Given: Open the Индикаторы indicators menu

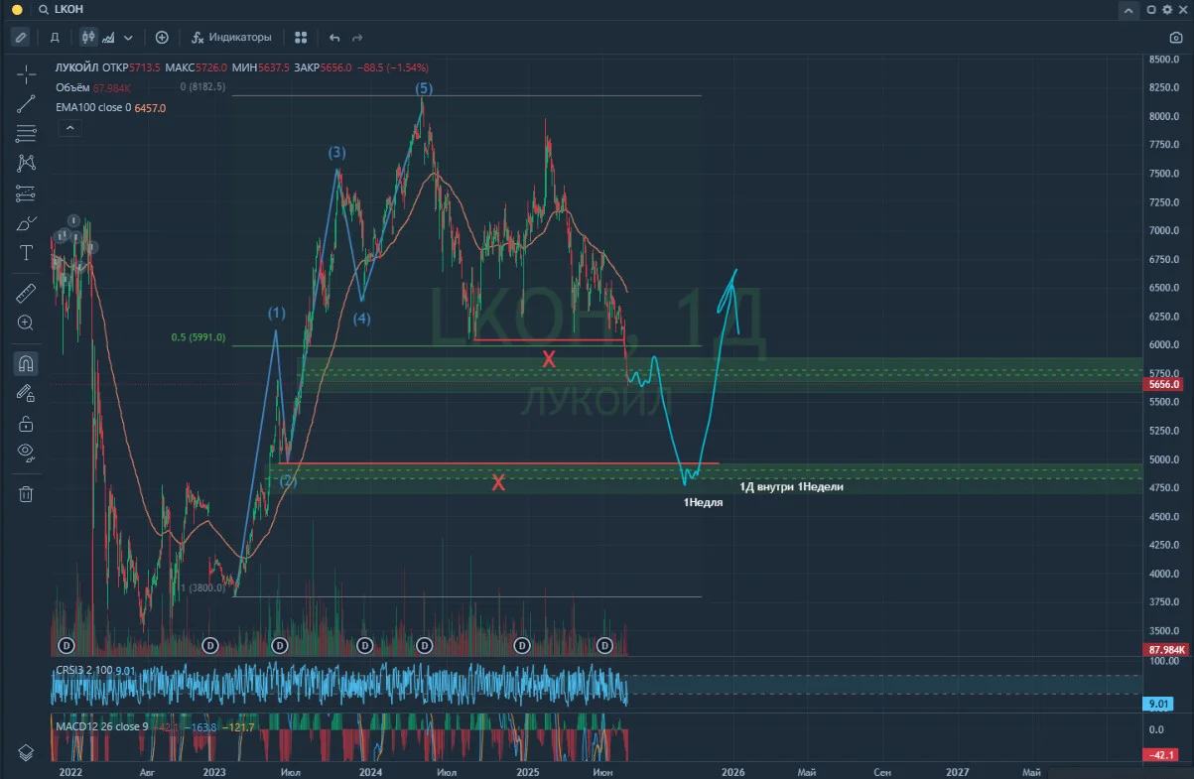Looking at the screenshot, I should [x=231, y=37].
